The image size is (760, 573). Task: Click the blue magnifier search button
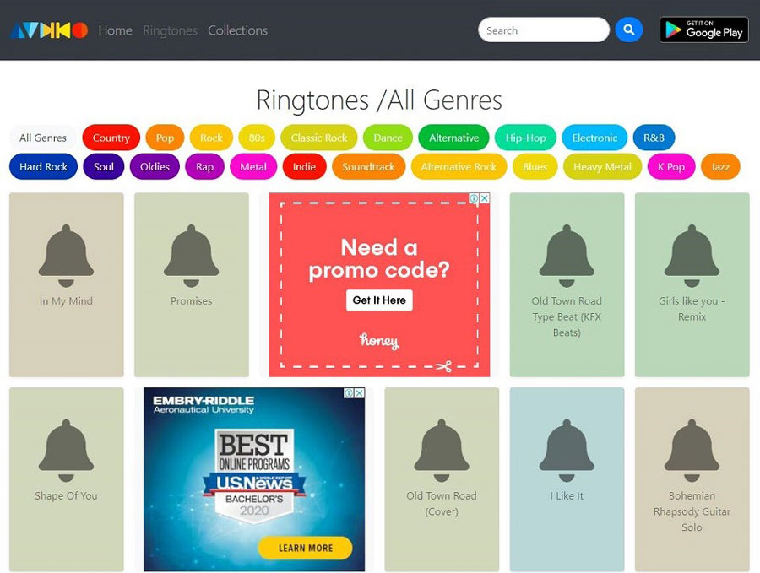point(628,30)
